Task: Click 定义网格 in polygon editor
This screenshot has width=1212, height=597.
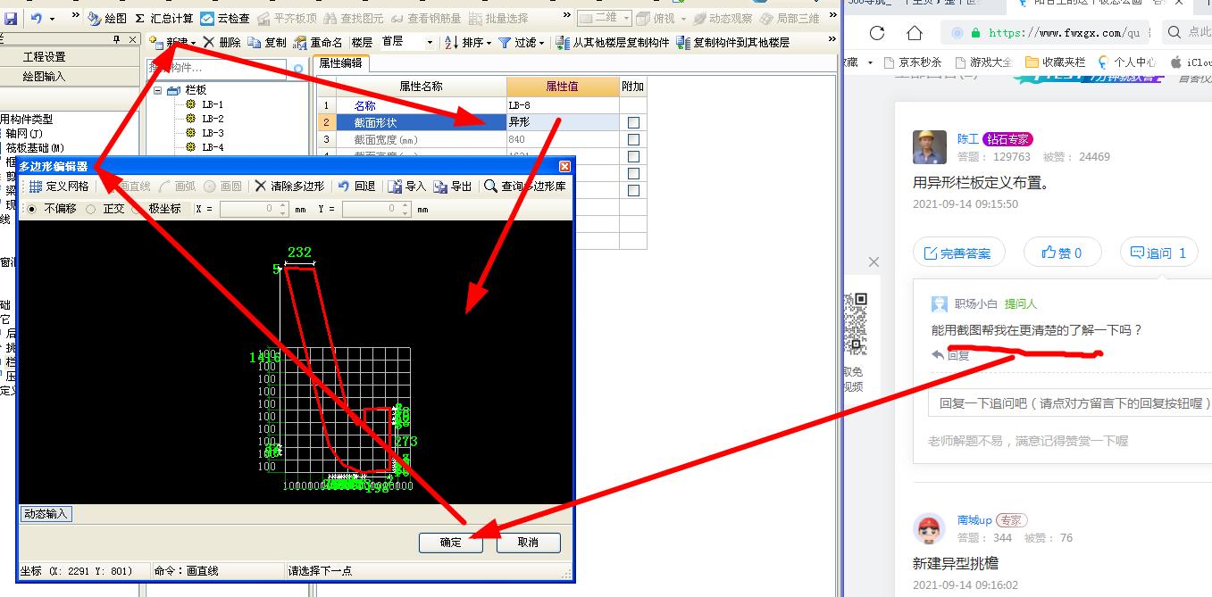Action: click(59, 187)
